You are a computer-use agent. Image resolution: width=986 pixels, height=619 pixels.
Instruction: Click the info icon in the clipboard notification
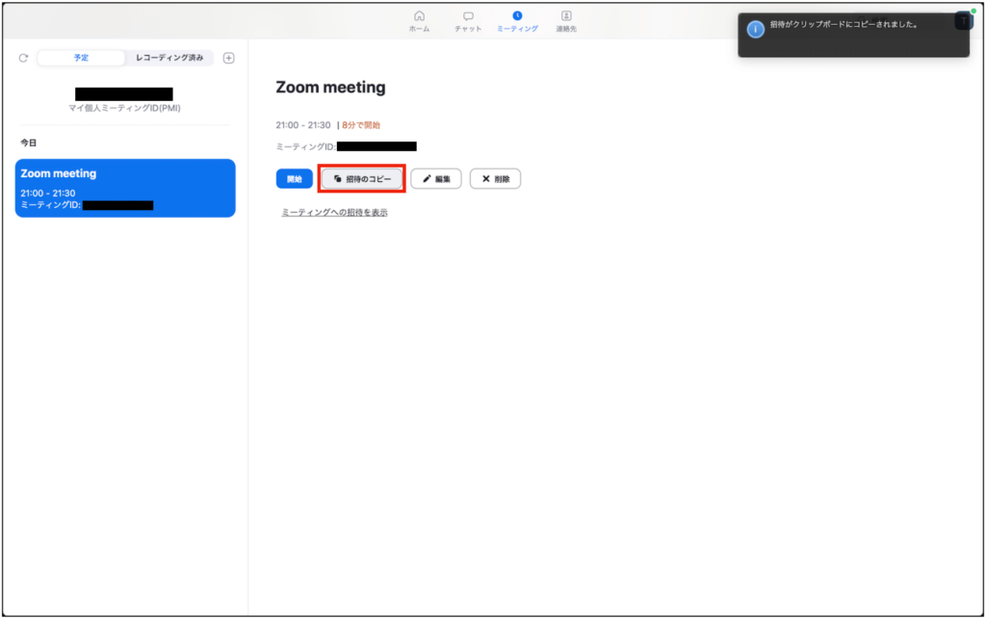(756, 29)
